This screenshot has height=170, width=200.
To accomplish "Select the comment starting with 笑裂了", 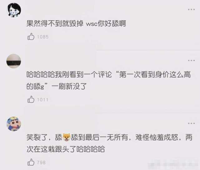I will coord(109,143).
